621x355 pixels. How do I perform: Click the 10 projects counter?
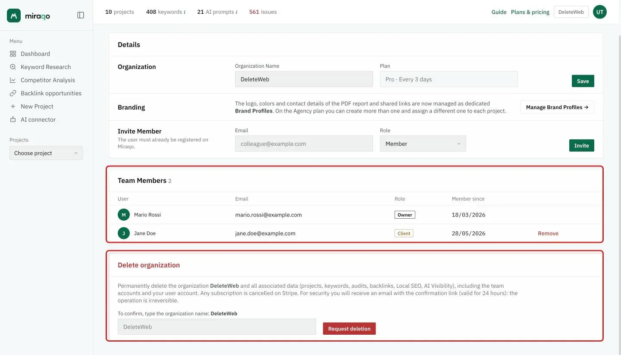click(119, 12)
